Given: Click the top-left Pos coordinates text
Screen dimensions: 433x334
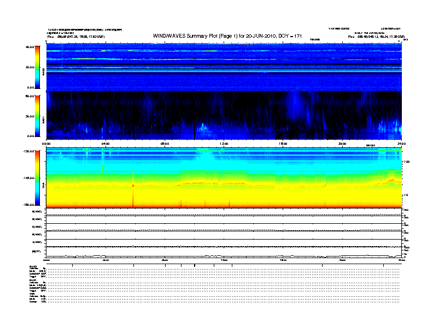Looking at the screenshot, I should tap(76, 37).
